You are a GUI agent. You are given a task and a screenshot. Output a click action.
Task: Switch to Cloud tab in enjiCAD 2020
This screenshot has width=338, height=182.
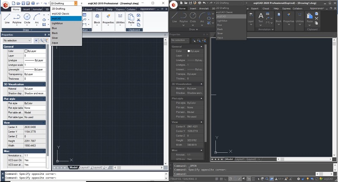tap(266, 8)
